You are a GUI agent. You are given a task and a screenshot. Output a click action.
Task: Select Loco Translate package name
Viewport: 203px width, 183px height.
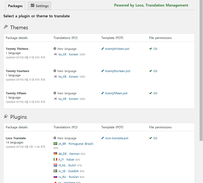pyautogui.click(x=16, y=138)
